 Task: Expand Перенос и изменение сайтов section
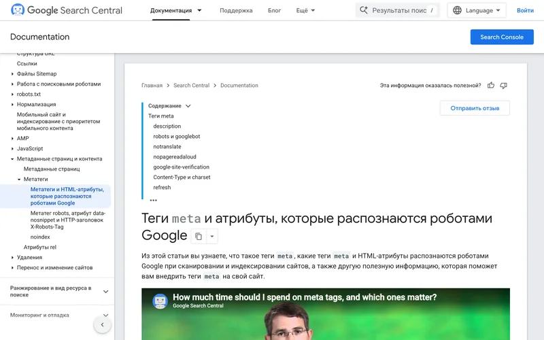tap(12, 268)
